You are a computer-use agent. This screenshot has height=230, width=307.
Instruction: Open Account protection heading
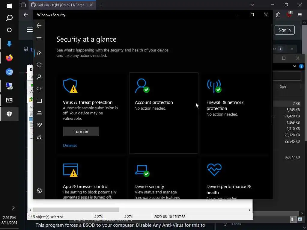(154, 102)
